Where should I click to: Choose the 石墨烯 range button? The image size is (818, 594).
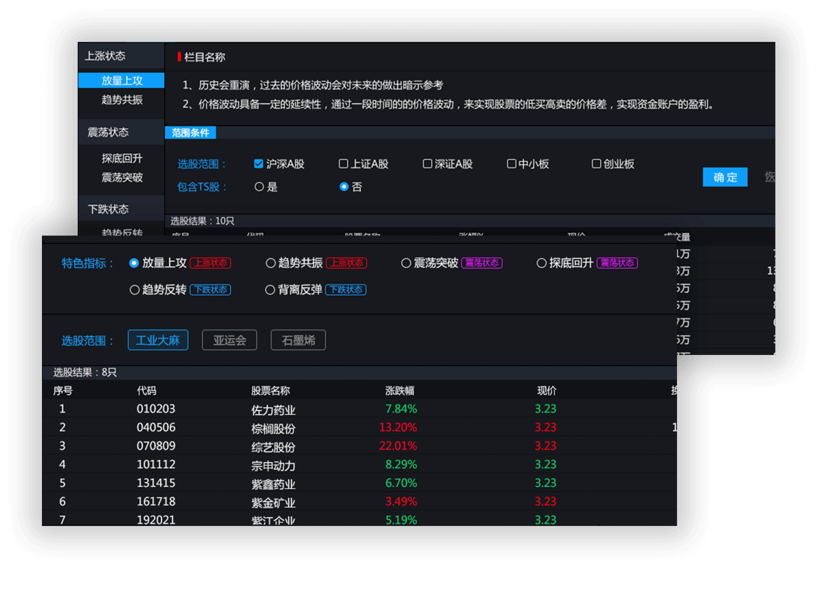click(298, 340)
